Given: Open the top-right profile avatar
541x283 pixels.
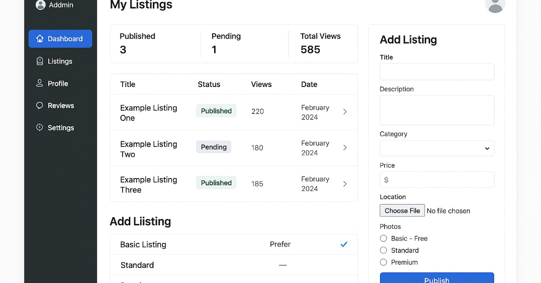Looking at the screenshot, I should 495,5.
